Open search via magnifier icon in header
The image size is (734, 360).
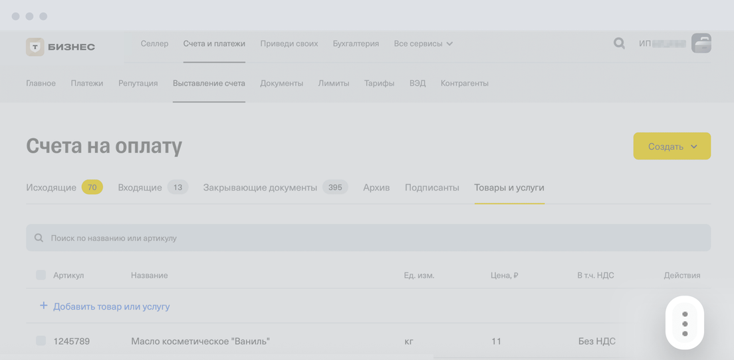click(x=619, y=44)
